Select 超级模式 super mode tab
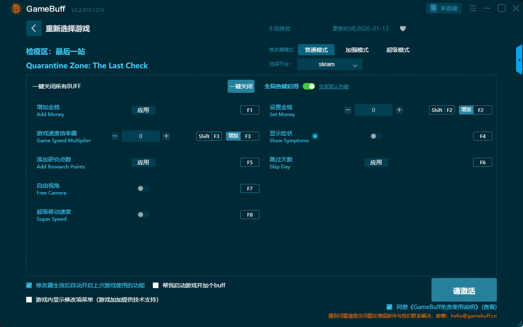523x327 pixels. click(x=398, y=50)
